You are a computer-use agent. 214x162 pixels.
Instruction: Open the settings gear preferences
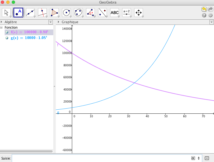coord(210,15)
